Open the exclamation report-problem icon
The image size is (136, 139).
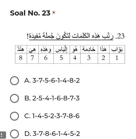click(x=3, y=135)
